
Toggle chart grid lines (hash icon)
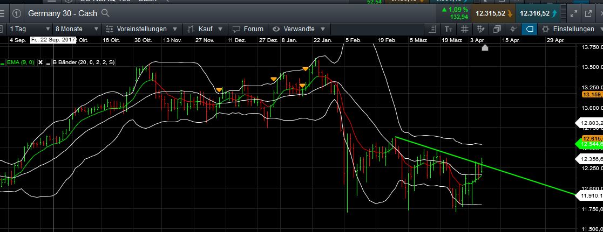[x=464, y=29]
